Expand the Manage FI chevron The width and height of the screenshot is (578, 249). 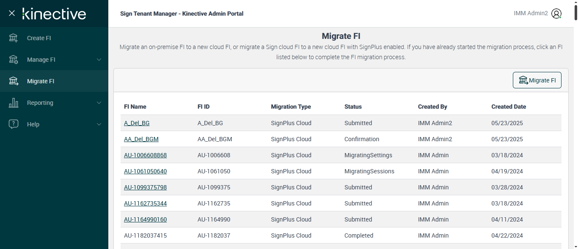[99, 60]
